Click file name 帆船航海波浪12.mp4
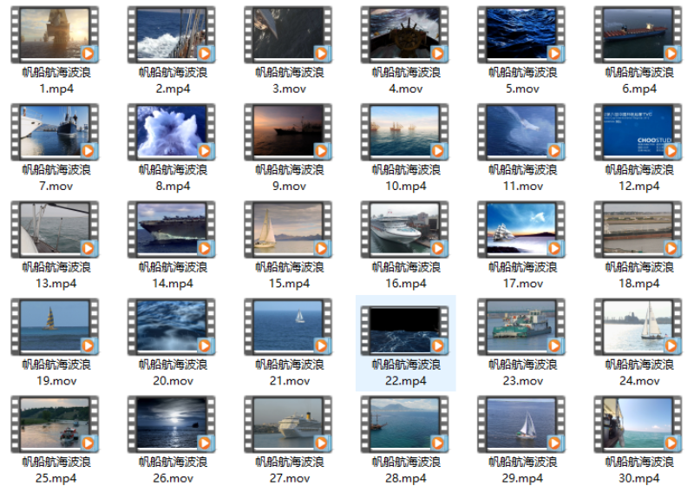This screenshot has height=486, width=694. 639,178
